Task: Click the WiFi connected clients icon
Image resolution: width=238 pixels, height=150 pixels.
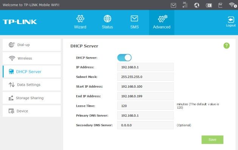Action: point(233,5)
